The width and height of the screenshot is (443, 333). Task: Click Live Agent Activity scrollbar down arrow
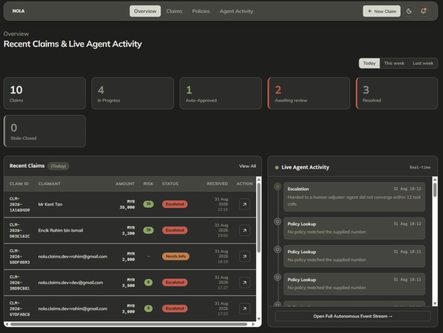click(435, 303)
